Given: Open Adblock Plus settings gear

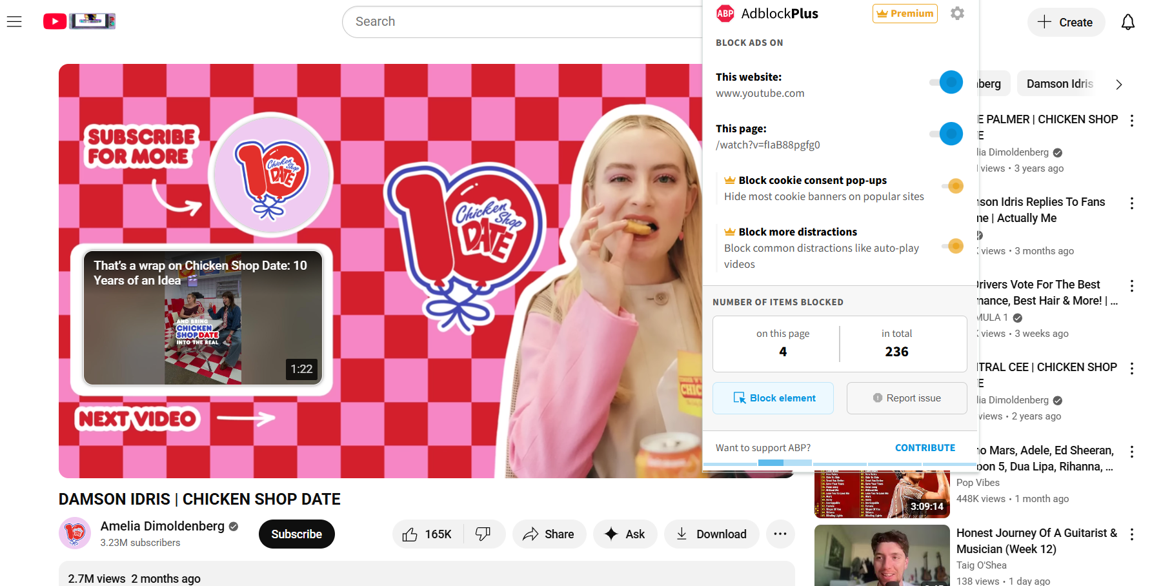Looking at the screenshot, I should point(957,14).
